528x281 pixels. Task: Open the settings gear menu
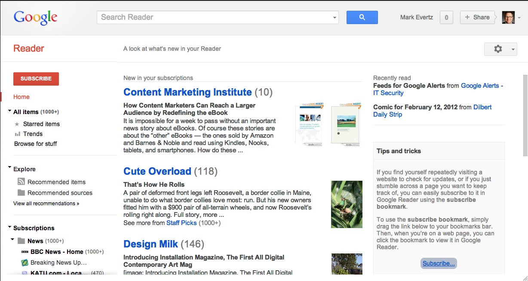click(x=498, y=49)
